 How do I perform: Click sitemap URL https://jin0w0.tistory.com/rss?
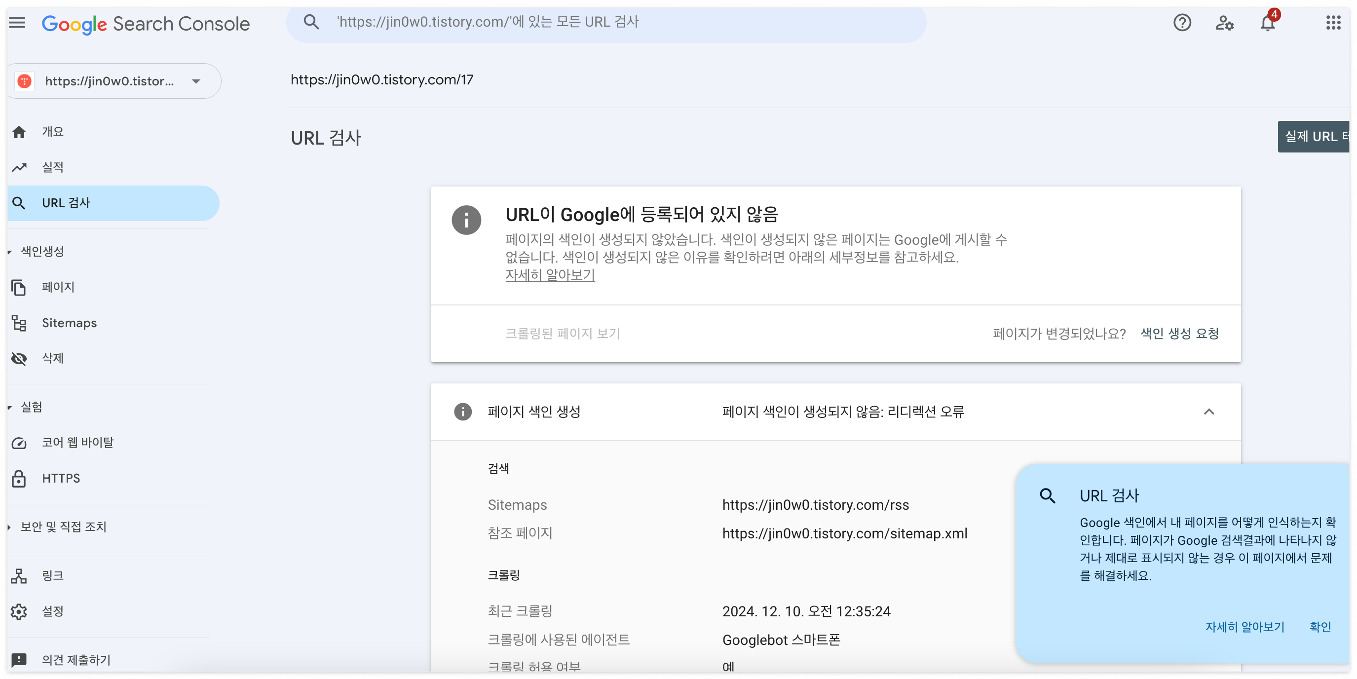point(816,505)
